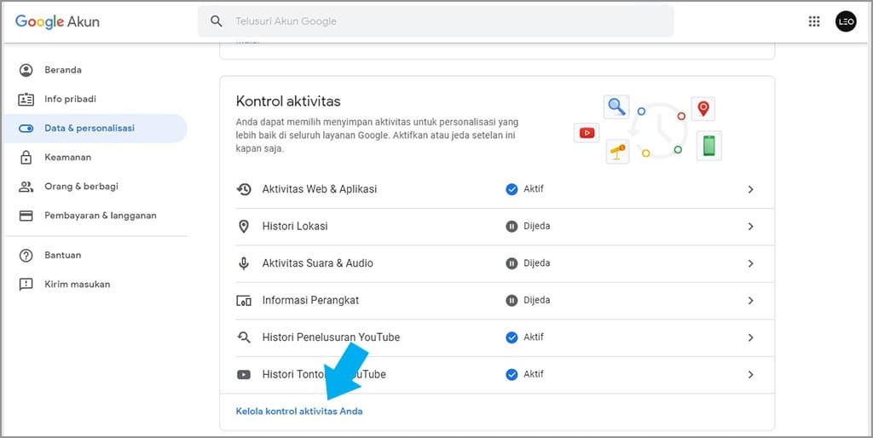Click the blue check for Histori Penelusuran YouTube
873x438 pixels.
512,337
